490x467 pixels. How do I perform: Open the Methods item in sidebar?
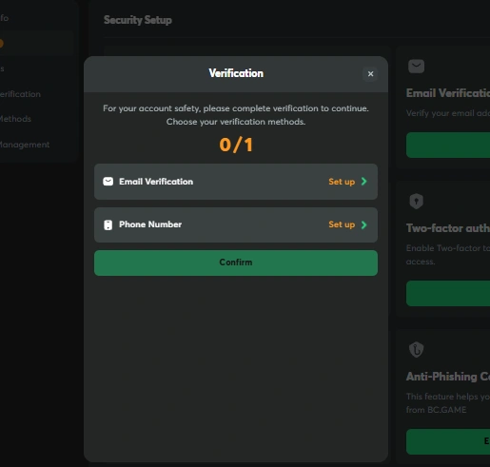pos(15,119)
